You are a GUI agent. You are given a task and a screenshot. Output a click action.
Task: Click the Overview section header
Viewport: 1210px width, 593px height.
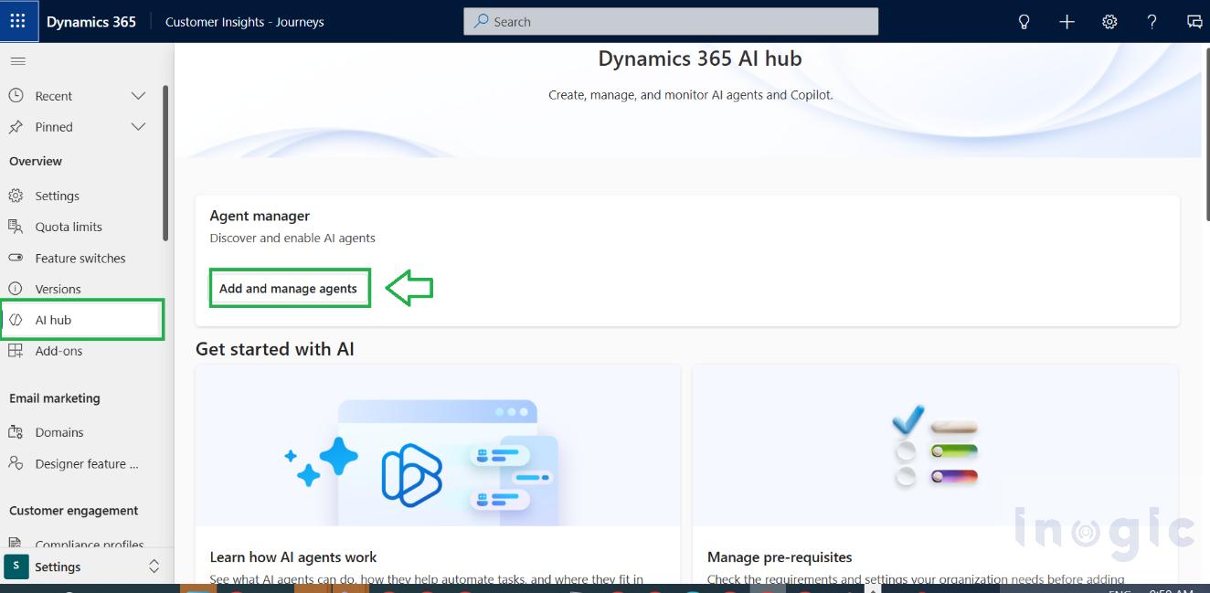click(x=36, y=161)
